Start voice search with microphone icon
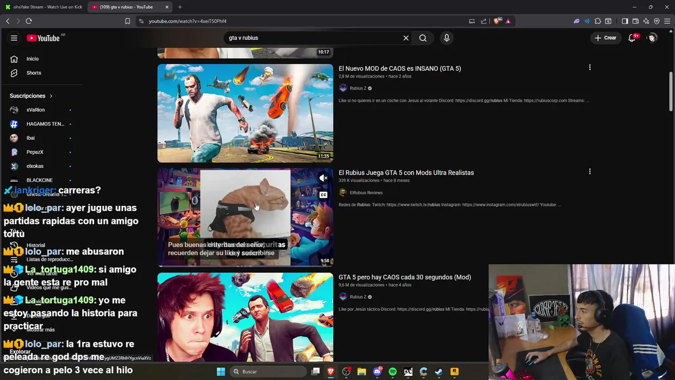This screenshot has width=675, height=380. coord(447,38)
